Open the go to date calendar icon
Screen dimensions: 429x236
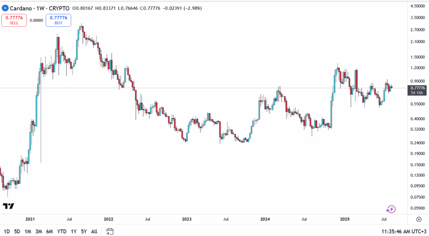click(110, 231)
